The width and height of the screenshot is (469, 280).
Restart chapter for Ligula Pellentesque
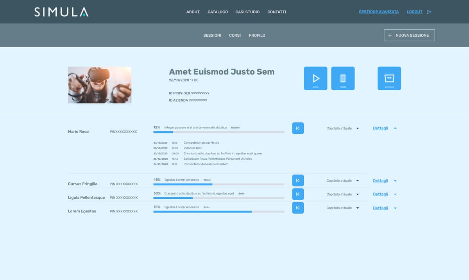point(298,194)
